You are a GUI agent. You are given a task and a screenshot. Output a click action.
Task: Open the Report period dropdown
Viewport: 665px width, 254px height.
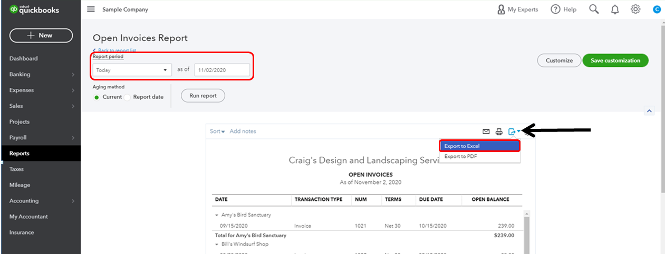coord(132,70)
